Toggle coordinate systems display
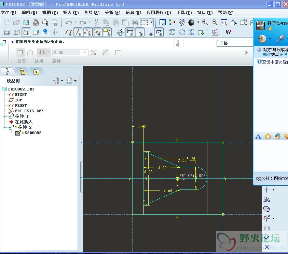The height and width of the screenshot is (254, 288). click(97, 32)
